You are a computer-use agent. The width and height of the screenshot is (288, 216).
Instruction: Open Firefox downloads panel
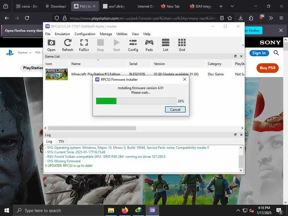pos(241,18)
